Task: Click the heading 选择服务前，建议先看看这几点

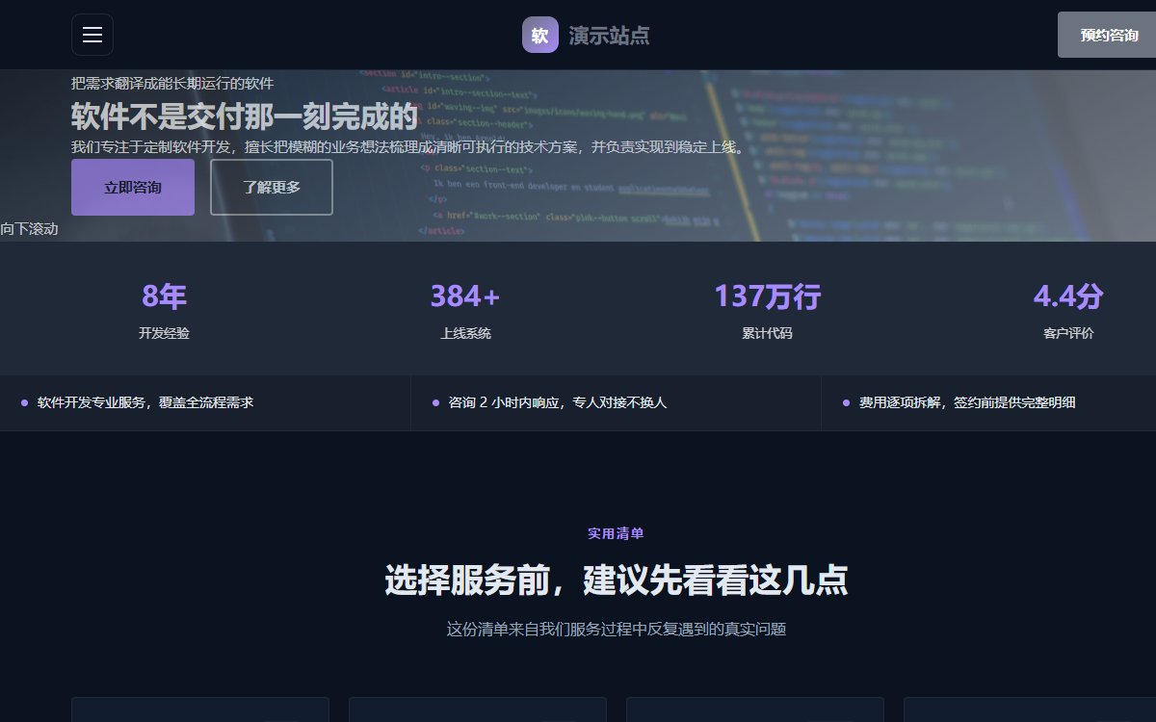Action: (617, 580)
